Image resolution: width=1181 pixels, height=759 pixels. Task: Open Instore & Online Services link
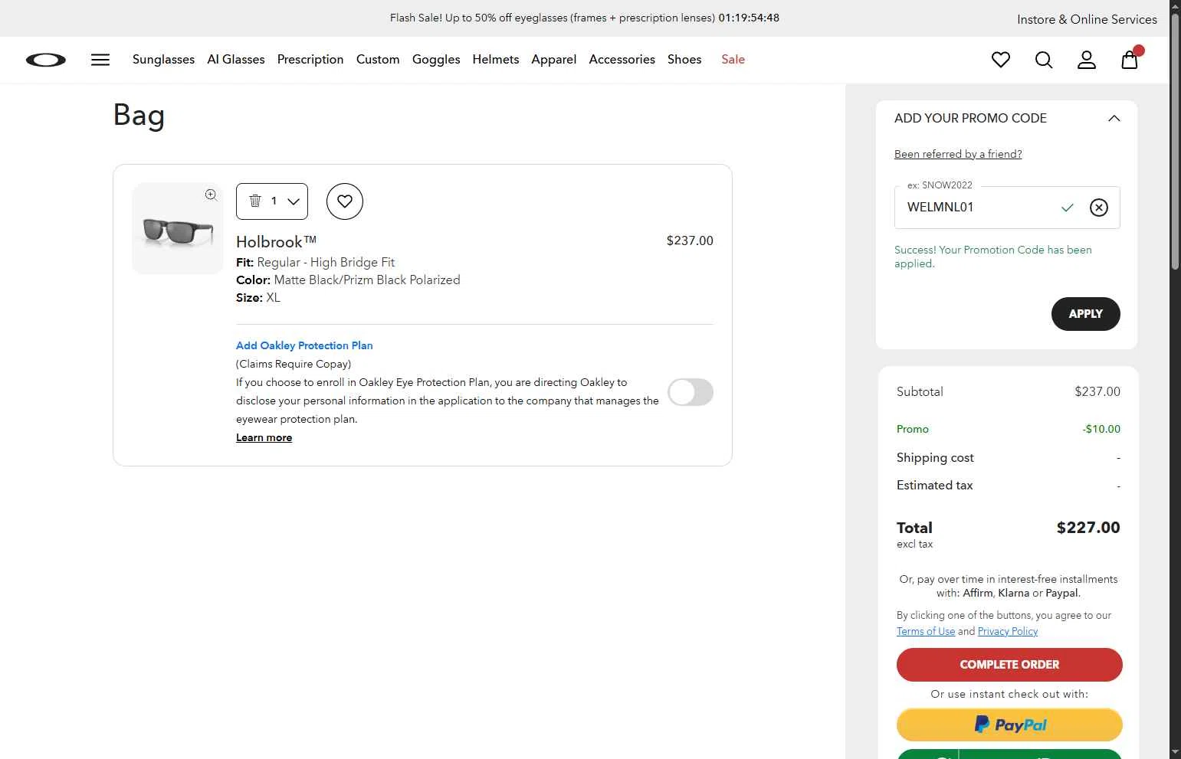coord(1087,19)
